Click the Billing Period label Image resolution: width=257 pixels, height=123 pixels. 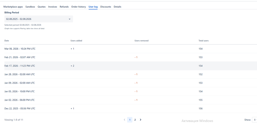coord(12,12)
